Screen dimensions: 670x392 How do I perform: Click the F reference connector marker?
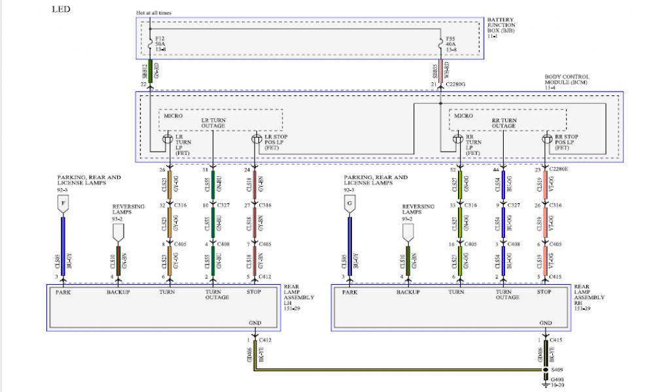[x=63, y=206]
